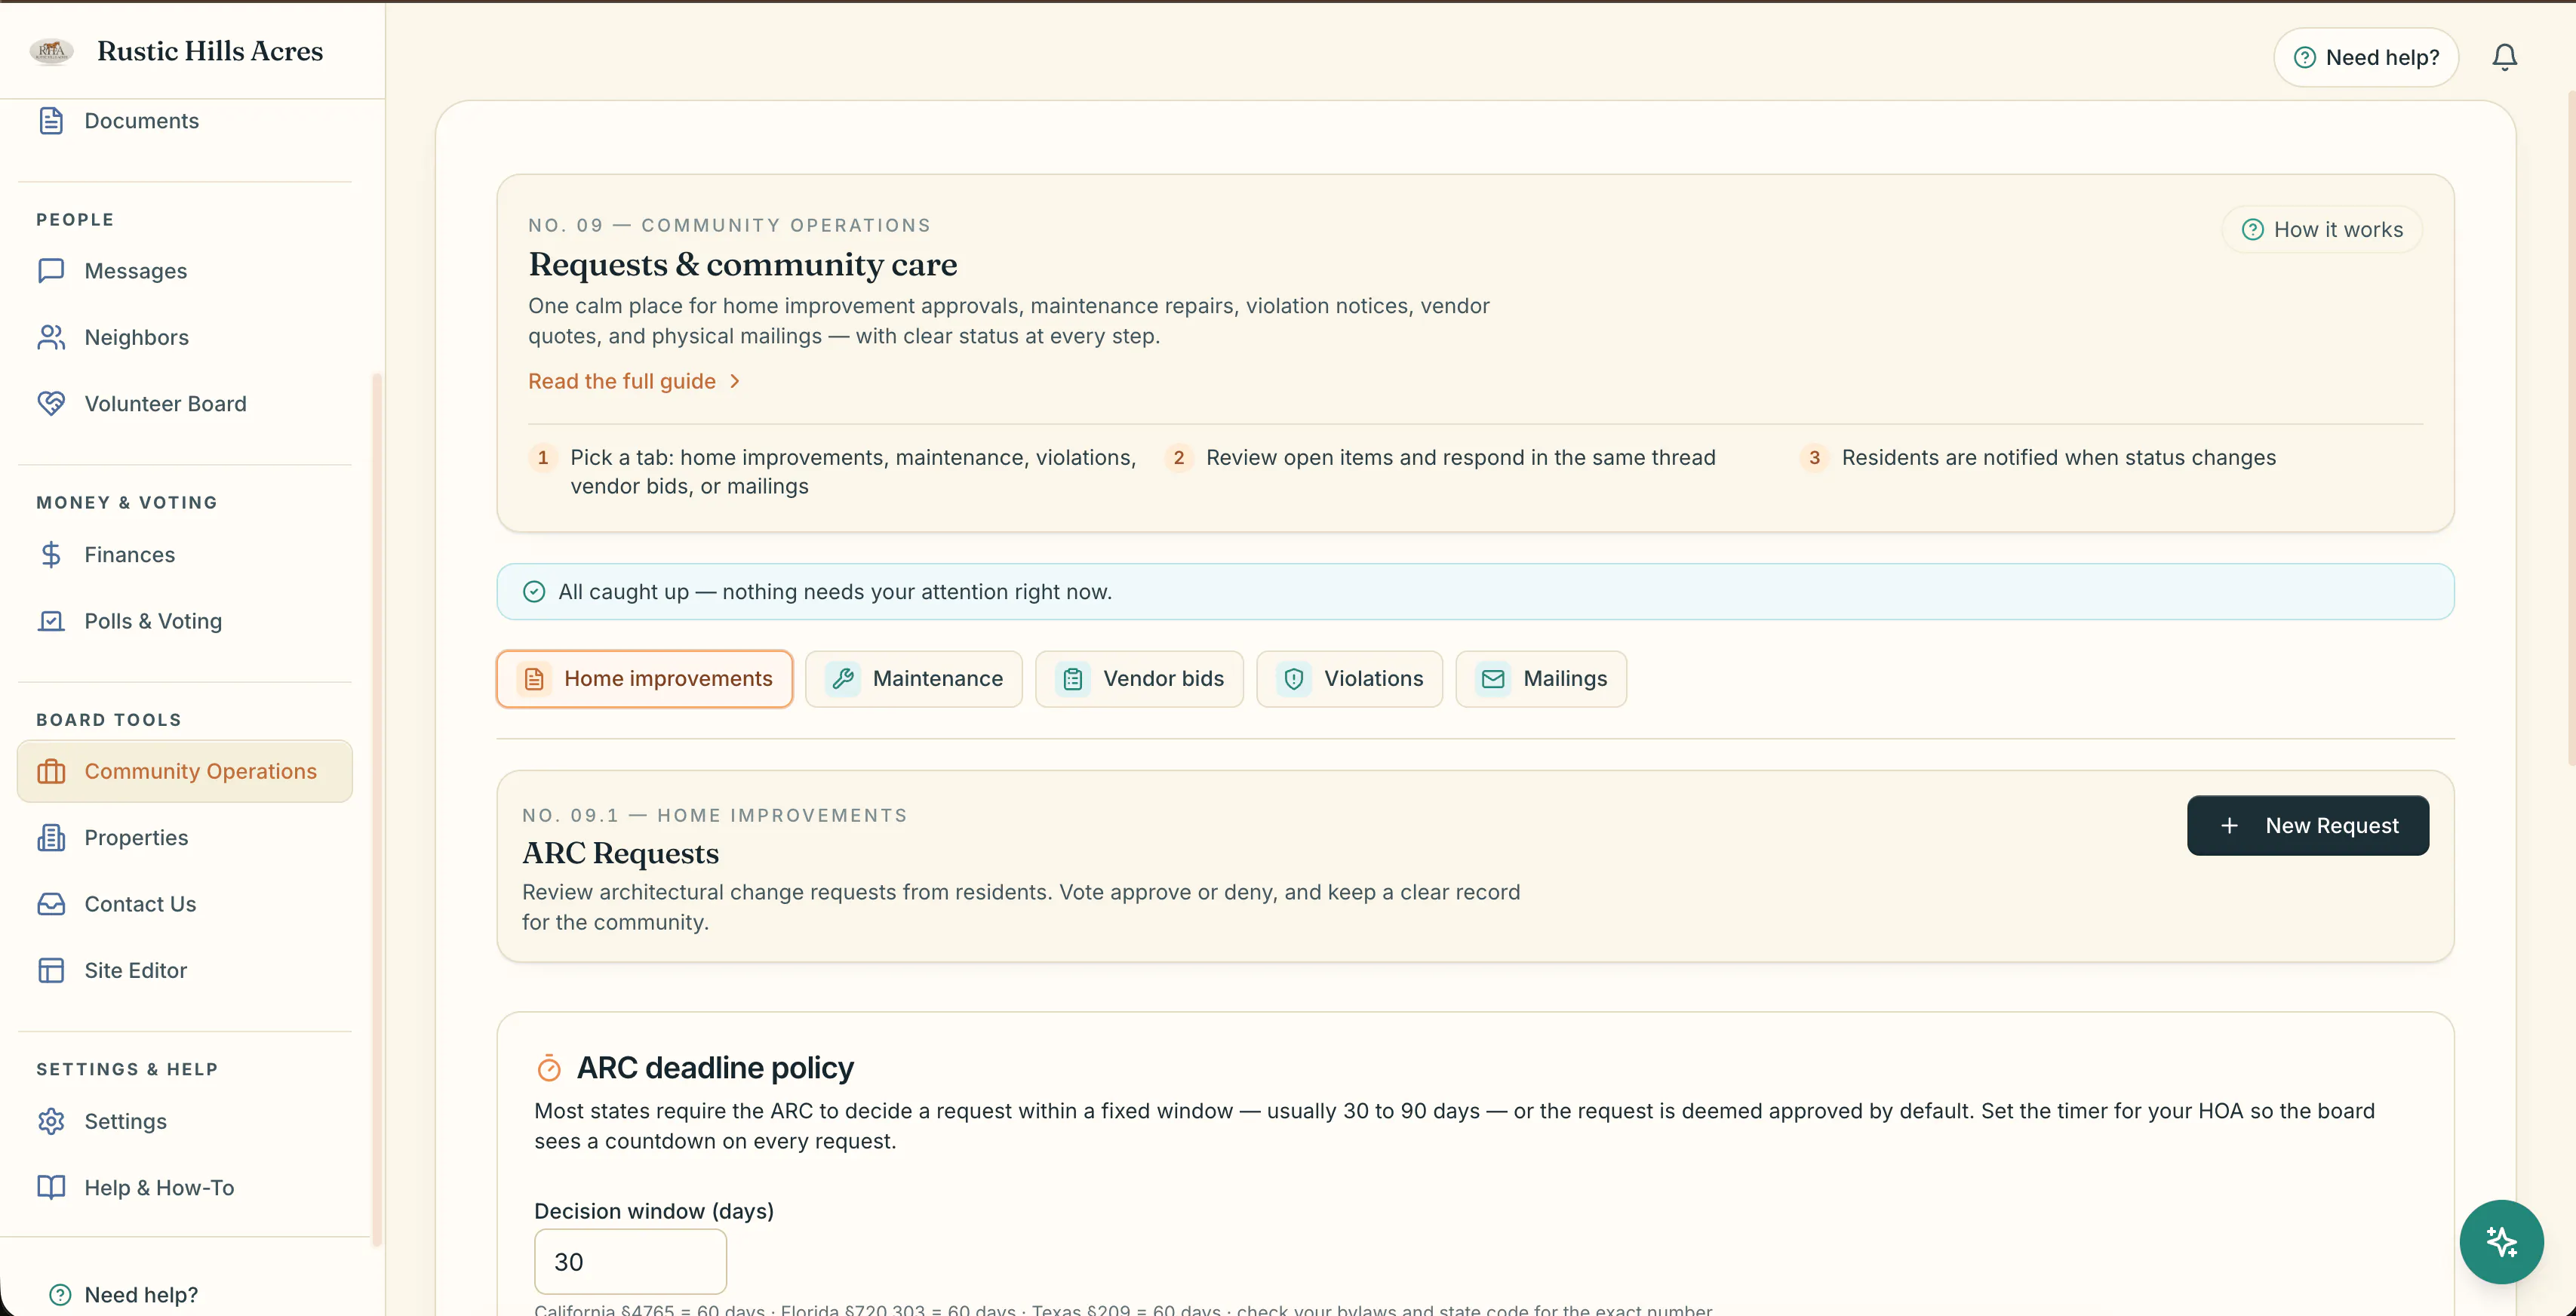Click the Site Editor layout icon
Image resolution: width=2576 pixels, height=1316 pixels.
point(51,971)
